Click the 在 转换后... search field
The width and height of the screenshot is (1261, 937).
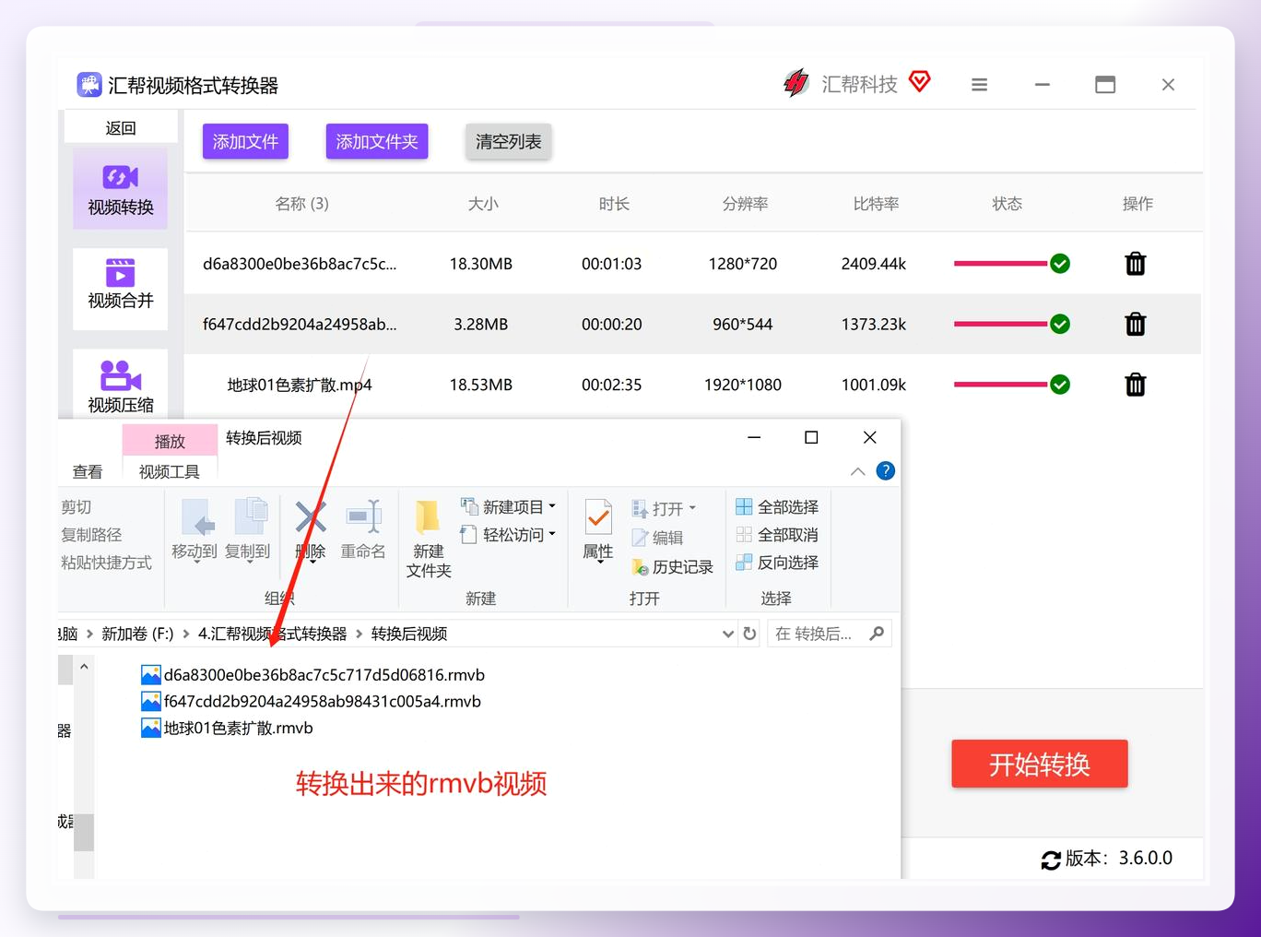tap(830, 634)
